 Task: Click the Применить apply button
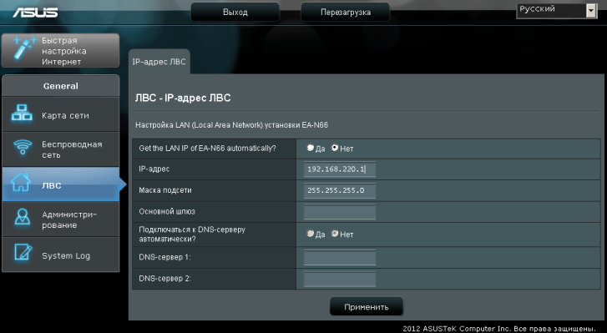pos(367,306)
